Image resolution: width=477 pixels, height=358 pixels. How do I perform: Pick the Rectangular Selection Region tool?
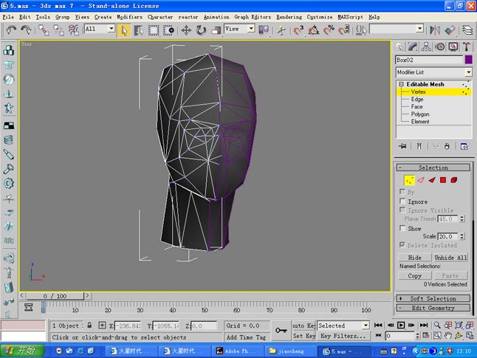click(154, 30)
